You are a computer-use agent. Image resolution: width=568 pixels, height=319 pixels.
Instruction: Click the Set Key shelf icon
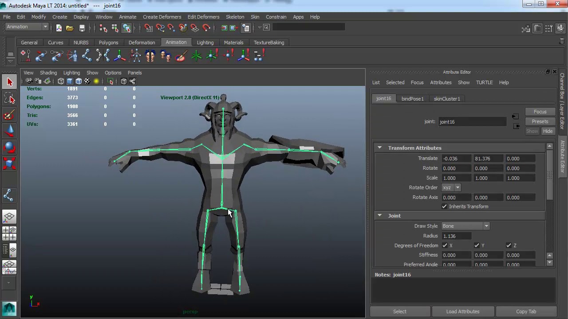25,56
